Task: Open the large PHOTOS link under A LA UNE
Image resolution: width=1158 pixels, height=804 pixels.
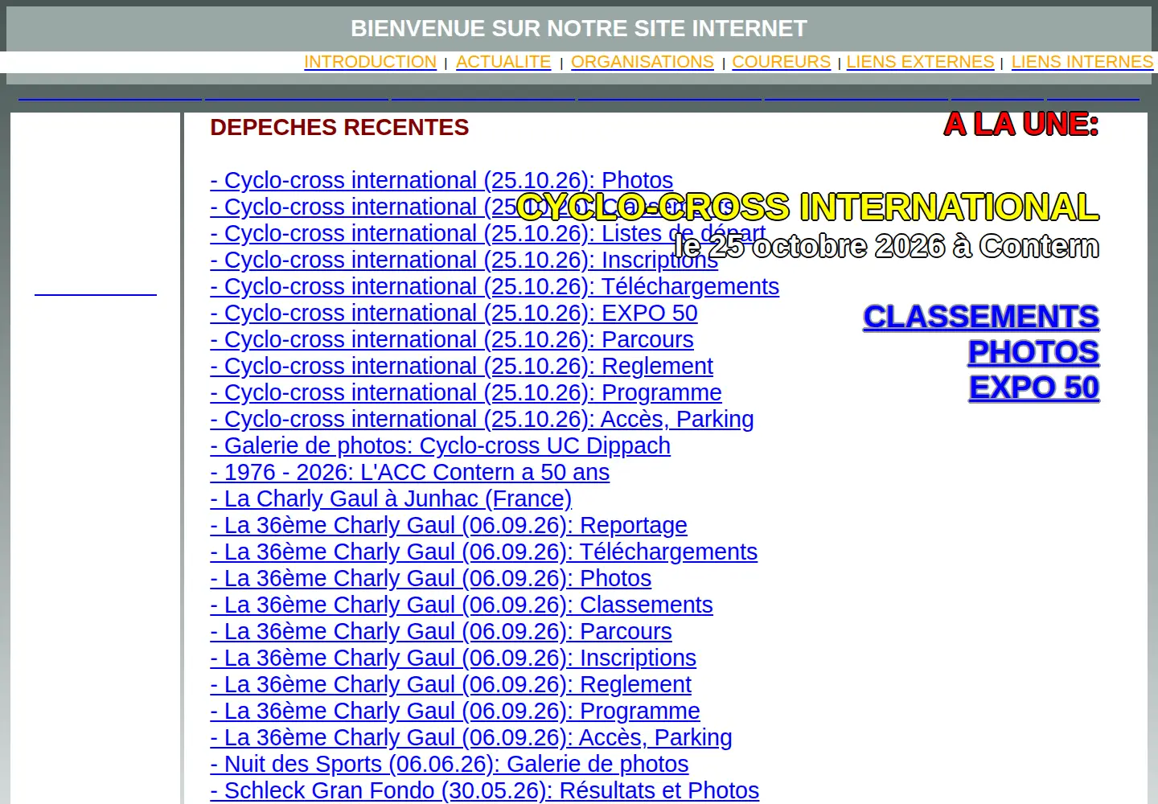Action: click(x=1033, y=352)
